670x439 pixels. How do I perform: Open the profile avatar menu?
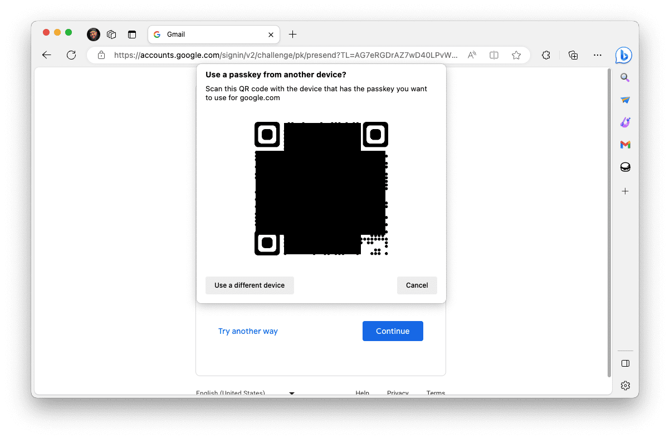[94, 34]
